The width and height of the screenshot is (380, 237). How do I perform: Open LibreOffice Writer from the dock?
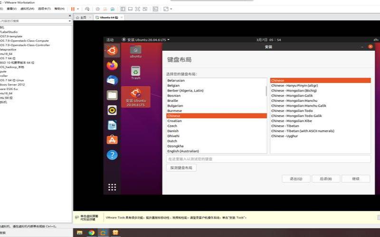coord(112,125)
